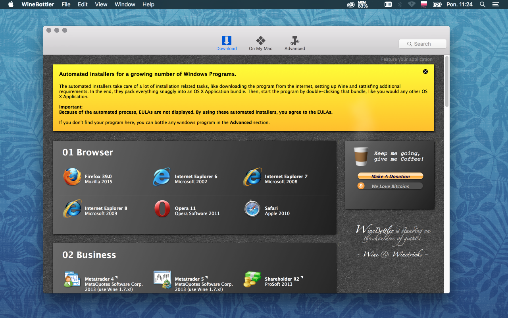Open the Help menu
Image resolution: width=508 pixels, height=318 pixels.
click(x=148, y=4)
